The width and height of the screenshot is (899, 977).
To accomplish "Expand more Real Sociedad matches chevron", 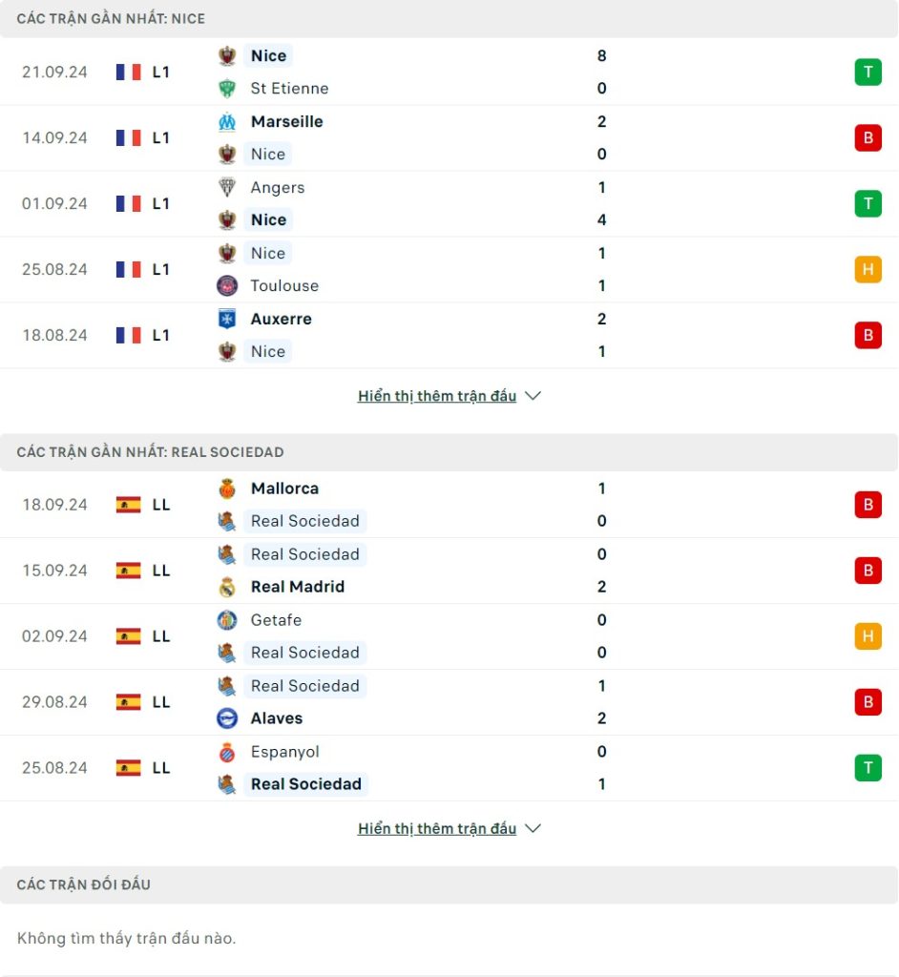I will [533, 829].
